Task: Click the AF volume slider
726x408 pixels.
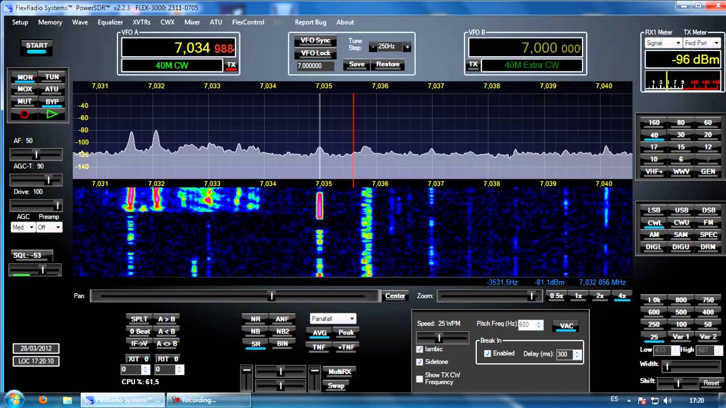Action: pyautogui.click(x=36, y=155)
